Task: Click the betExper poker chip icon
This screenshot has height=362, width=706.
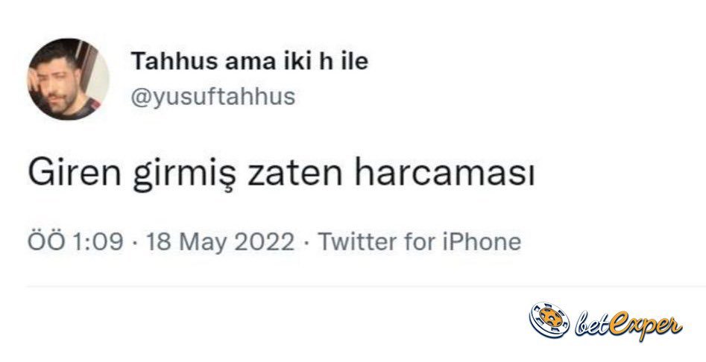Action: 549,320
